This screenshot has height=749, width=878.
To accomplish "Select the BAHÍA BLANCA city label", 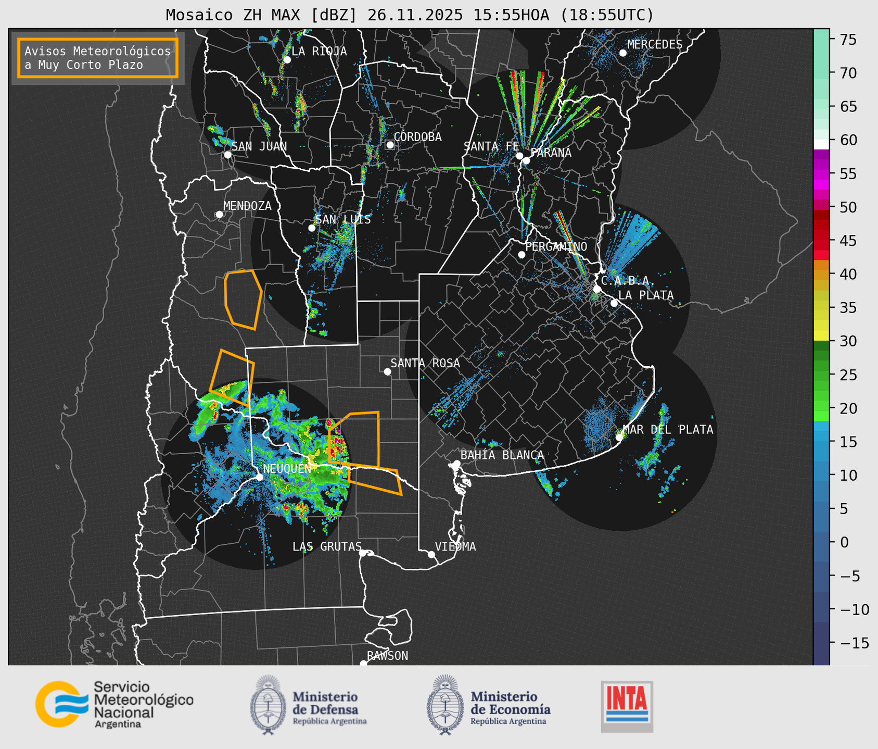I will pyautogui.click(x=502, y=455).
